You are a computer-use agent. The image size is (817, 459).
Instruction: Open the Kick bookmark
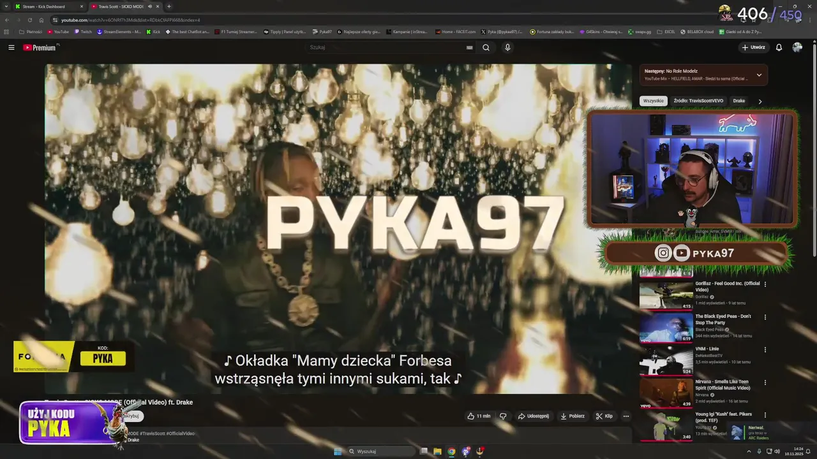point(153,31)
